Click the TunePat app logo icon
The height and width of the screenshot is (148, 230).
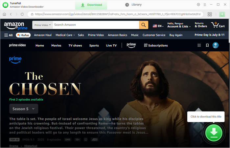coord(6,5)
